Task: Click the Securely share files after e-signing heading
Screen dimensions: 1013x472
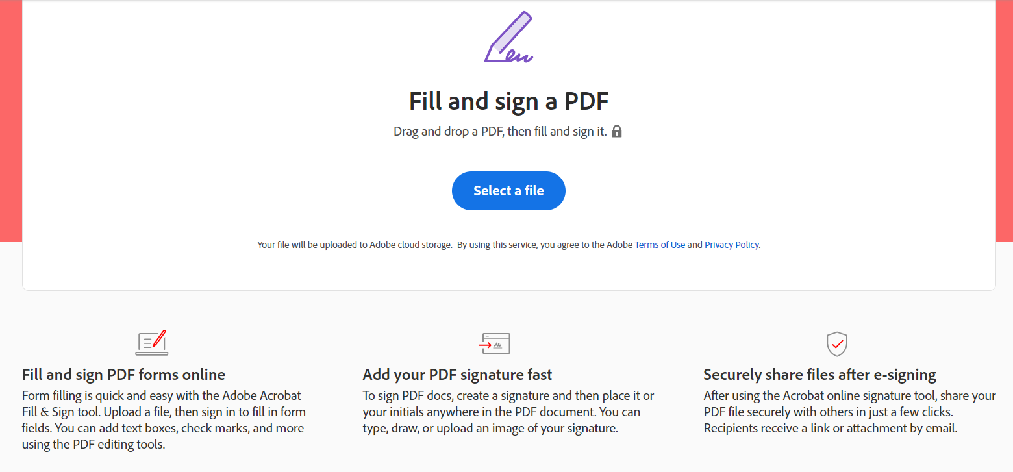Action: [819, 375]
